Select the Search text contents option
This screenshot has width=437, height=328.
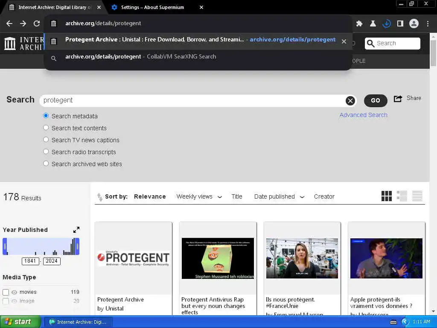click(x=46, y=128)
